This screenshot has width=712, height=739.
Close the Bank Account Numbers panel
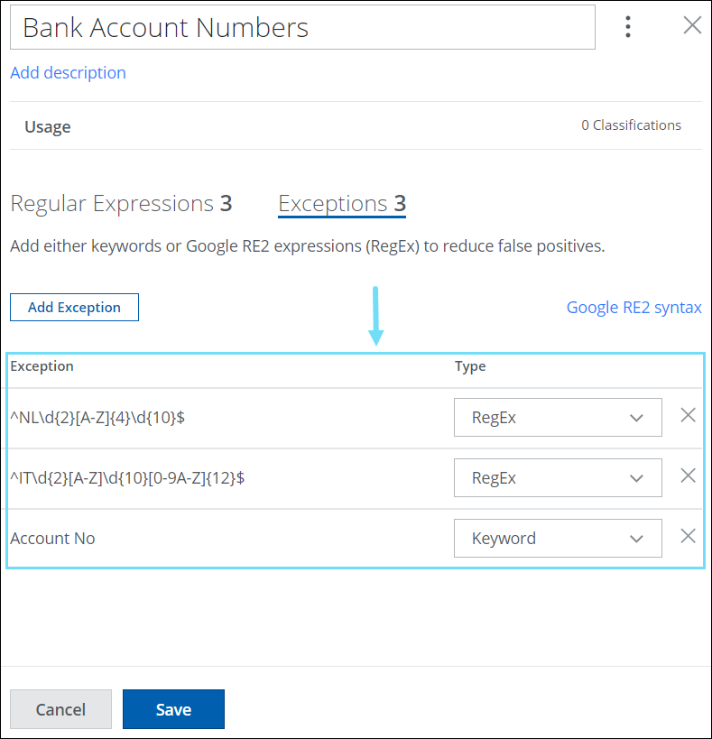(692, 25)
